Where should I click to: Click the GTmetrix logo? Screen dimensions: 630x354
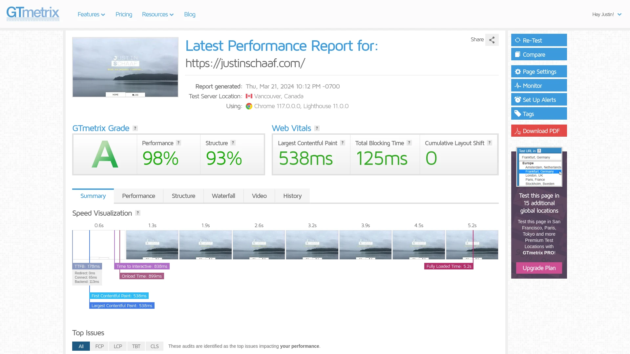point(33,14)
